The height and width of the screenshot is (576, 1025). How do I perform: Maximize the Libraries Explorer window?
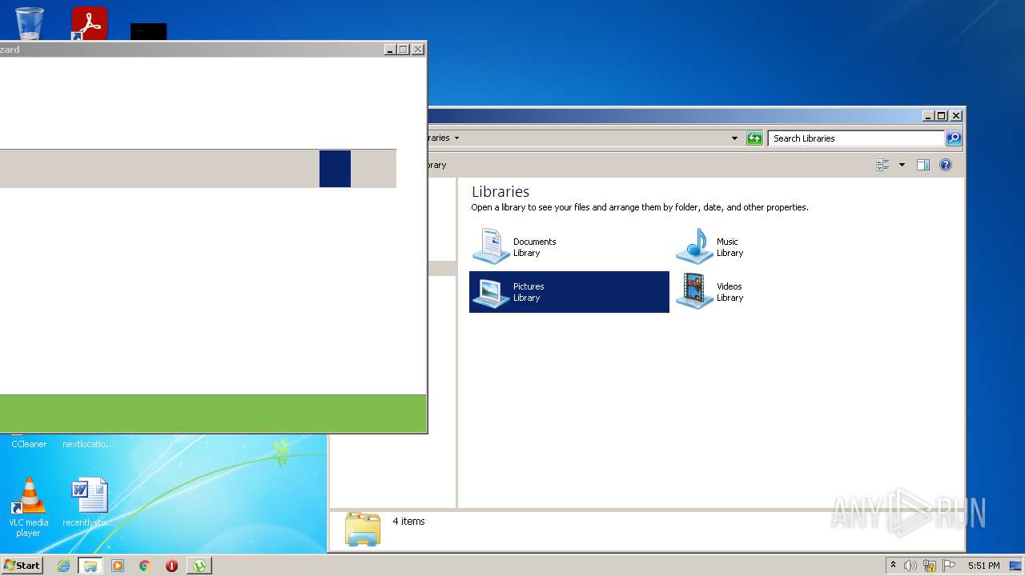tap(942, 116)
